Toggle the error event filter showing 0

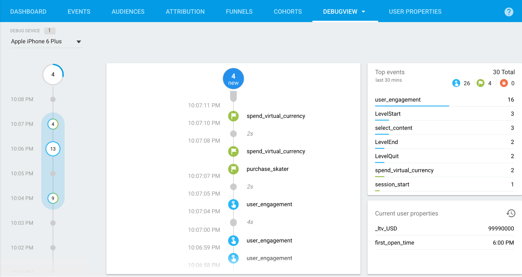pyautogui.click(x=504, y=83)
